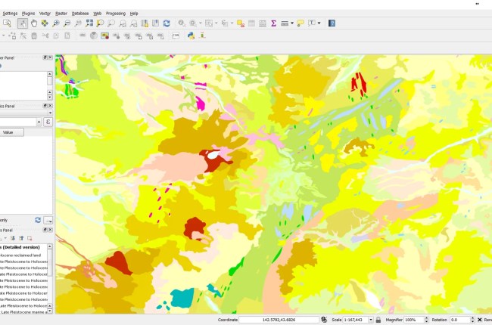Activate the Pan Map hand tool

click(33, 23)
